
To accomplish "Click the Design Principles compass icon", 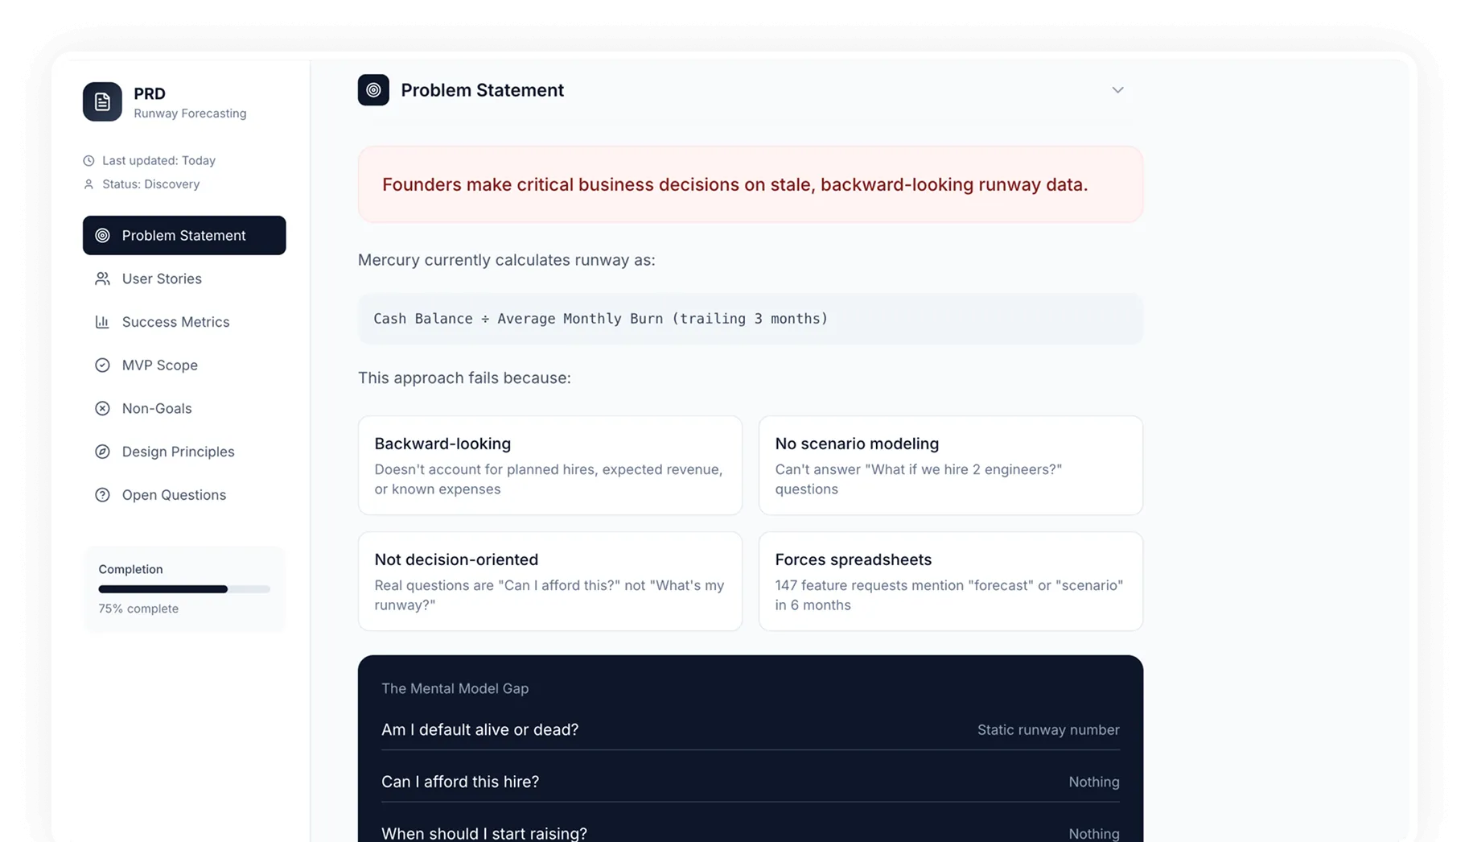I will (x=102, y=452).
